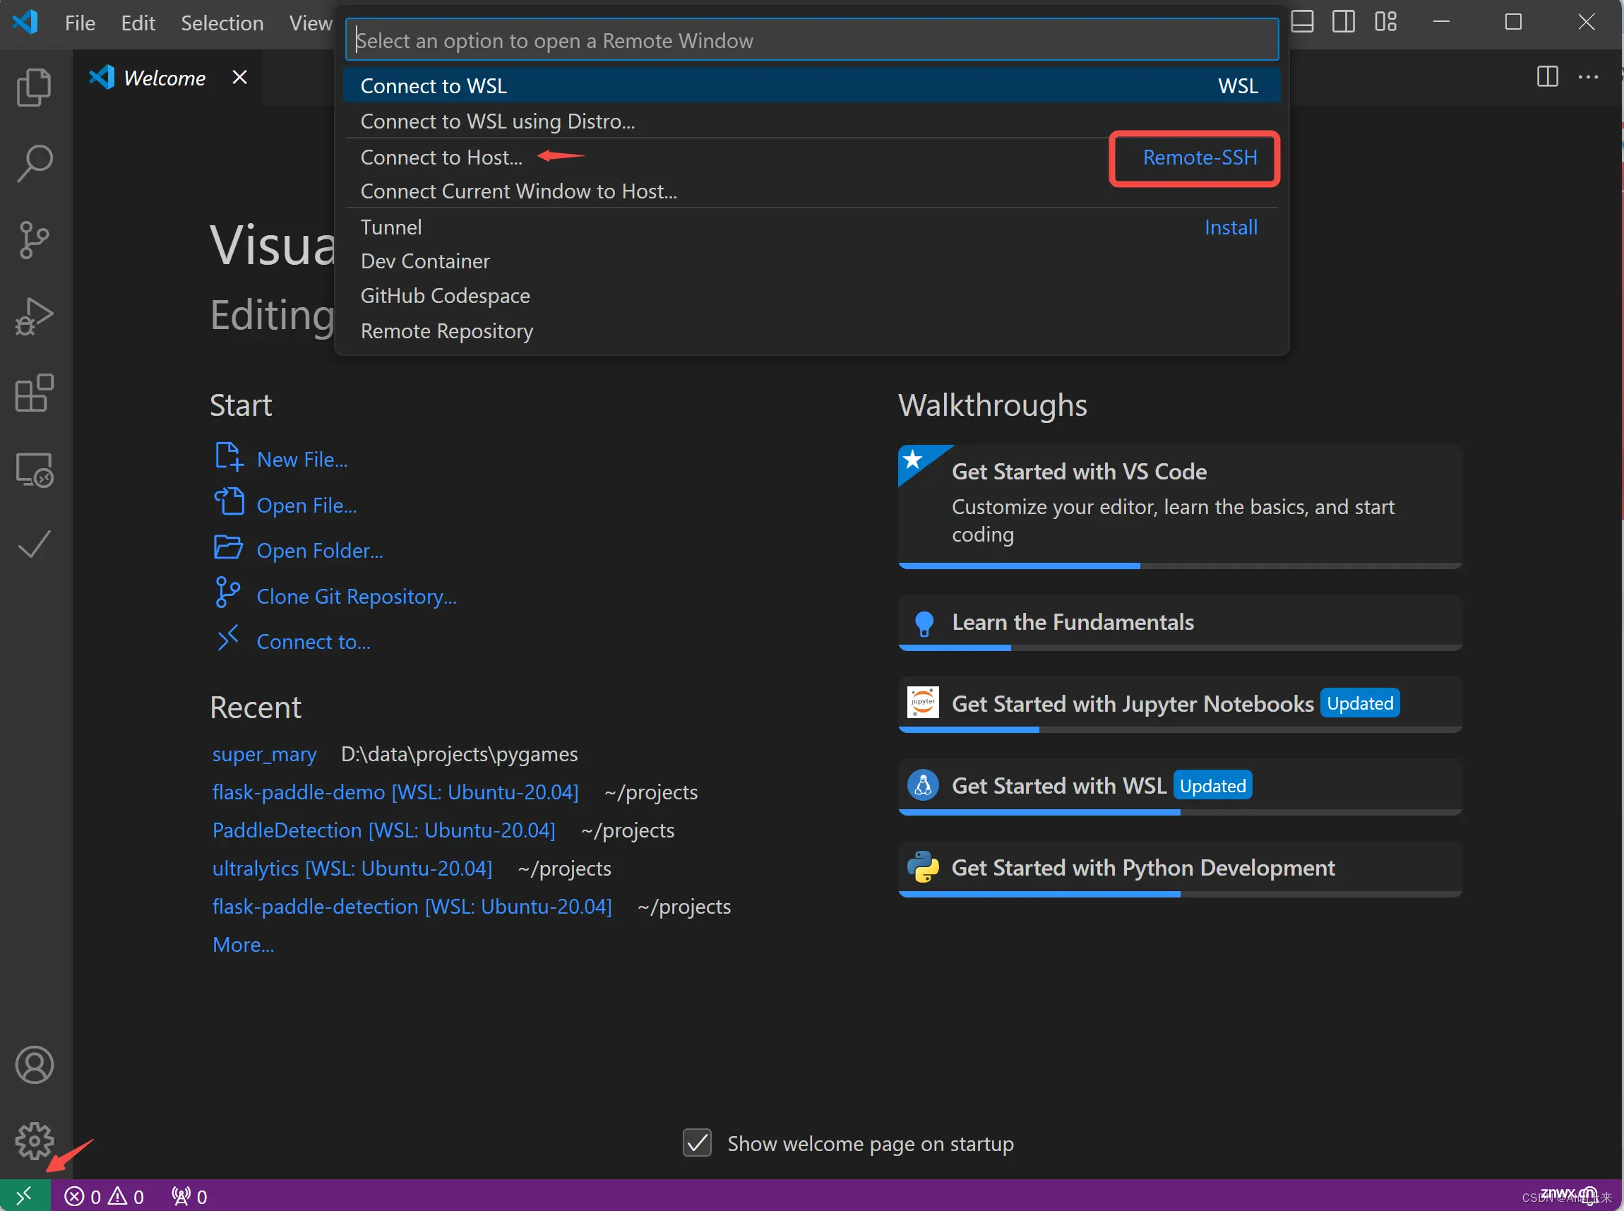Open editor More Actions ellipsis

[1588, 77]
